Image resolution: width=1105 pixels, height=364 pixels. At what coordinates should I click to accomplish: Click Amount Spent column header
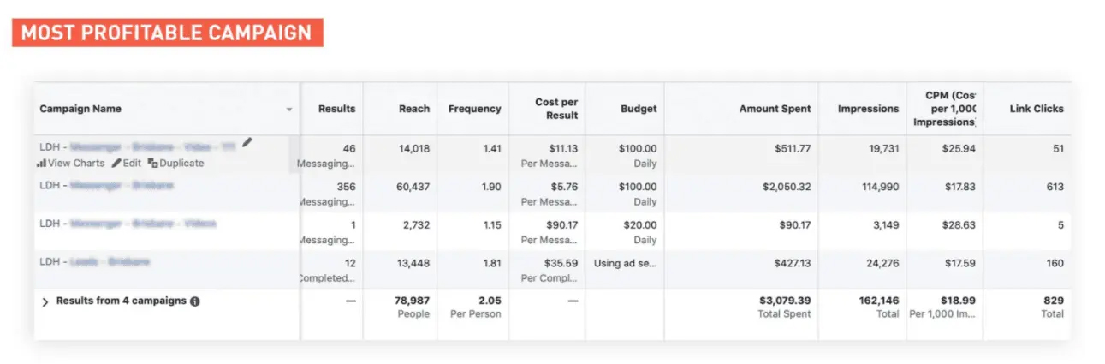tap(775, 109)
